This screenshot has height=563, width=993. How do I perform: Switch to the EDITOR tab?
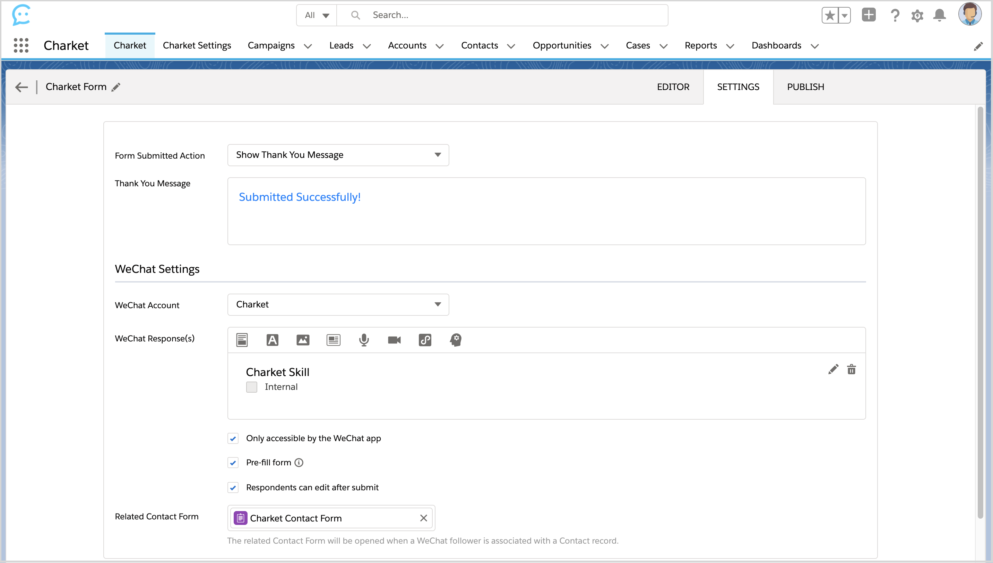click(673, 87)
